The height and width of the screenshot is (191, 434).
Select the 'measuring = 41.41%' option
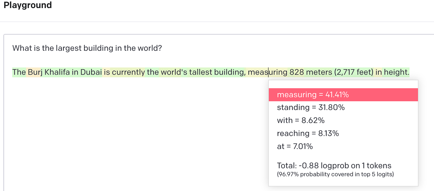(x=312, y=95)
